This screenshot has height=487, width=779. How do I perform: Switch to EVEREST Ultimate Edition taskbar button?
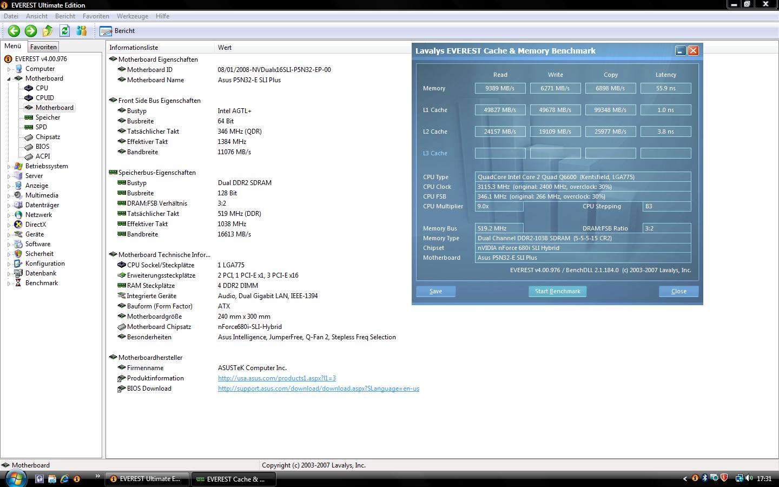pos(146,479)
